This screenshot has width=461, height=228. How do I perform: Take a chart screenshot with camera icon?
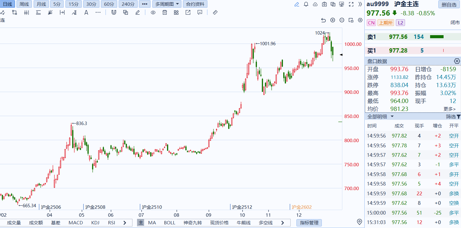(324, 4)
